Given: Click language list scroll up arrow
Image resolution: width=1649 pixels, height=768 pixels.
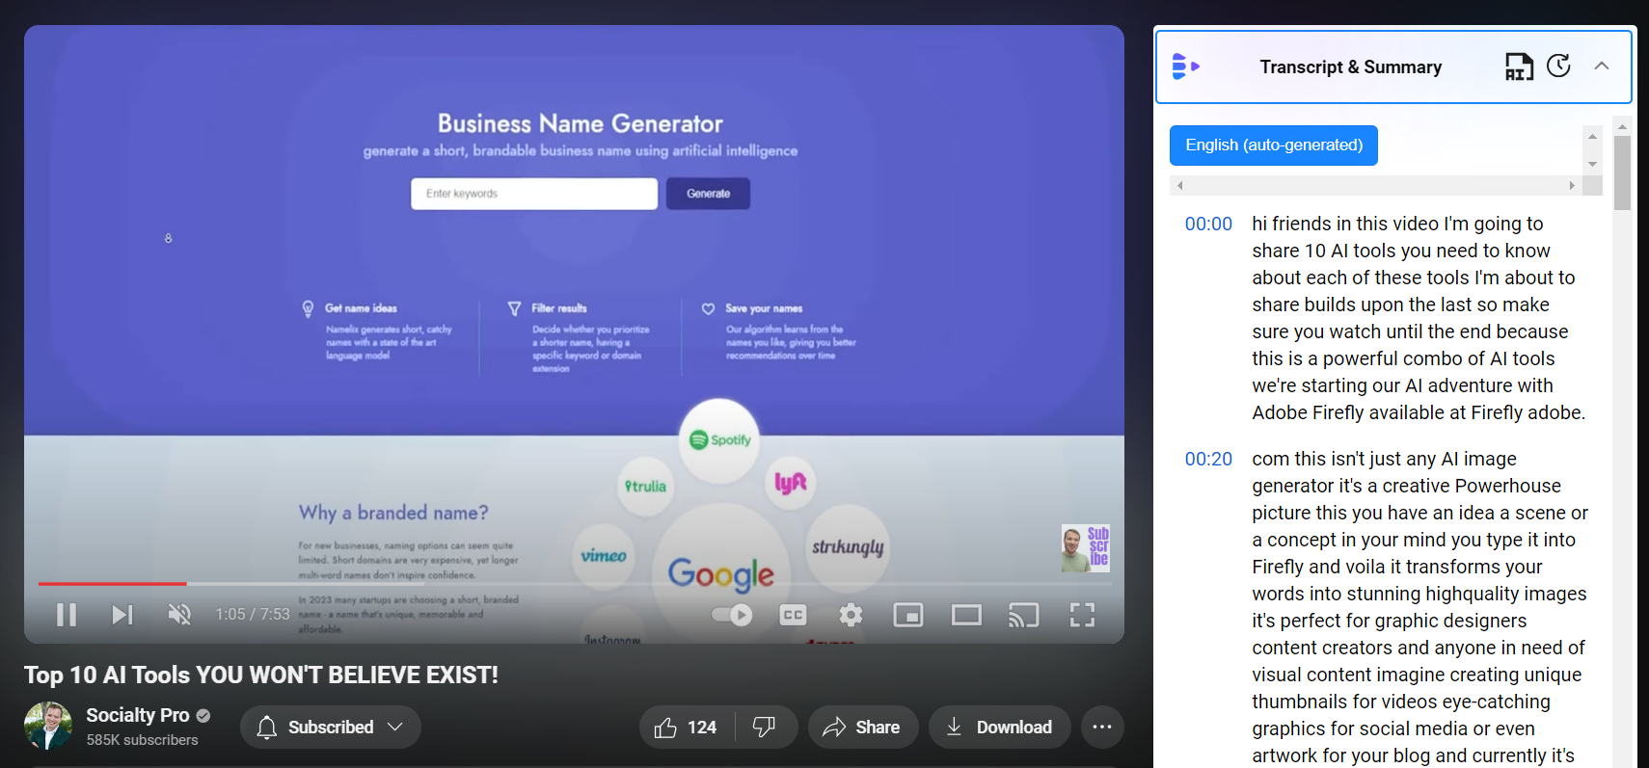Looking at the screenshot, I should tap(1592, 136).
